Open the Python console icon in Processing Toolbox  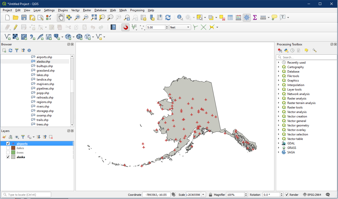pos(286,50)
